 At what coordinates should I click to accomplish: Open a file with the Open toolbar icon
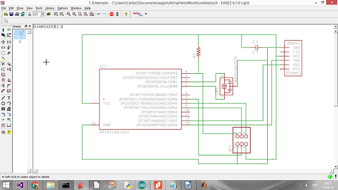click(6, 14)
